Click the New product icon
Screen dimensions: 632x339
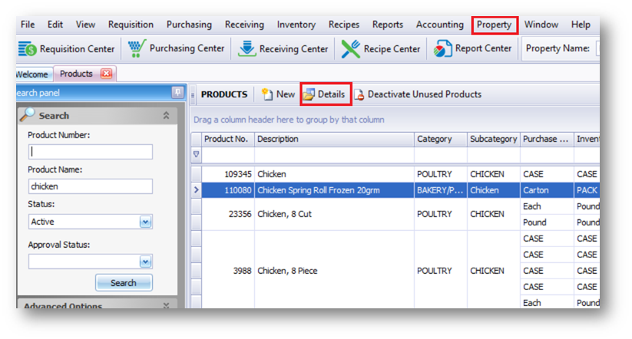(x=267, y=94)
